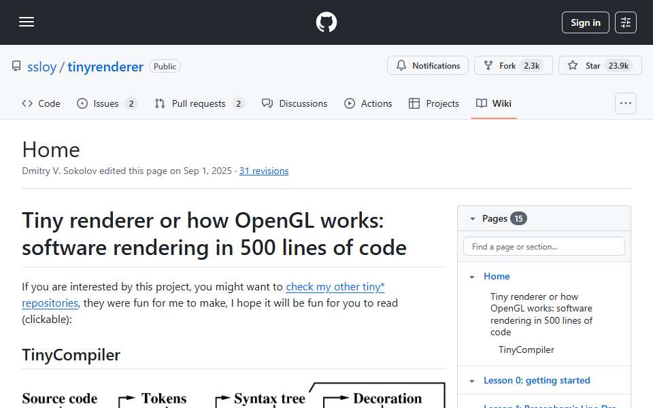Click the TinyCompiler pipeline diagram image

click(233, 394)
